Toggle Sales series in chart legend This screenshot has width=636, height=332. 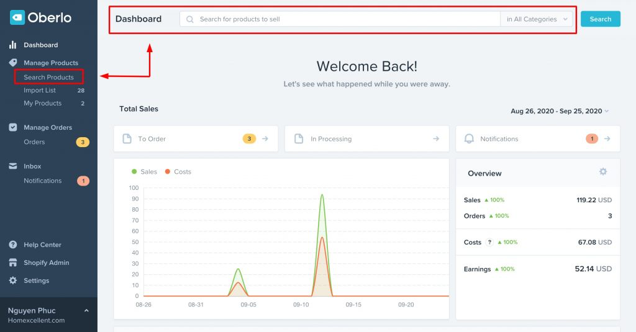click(144, 171)
